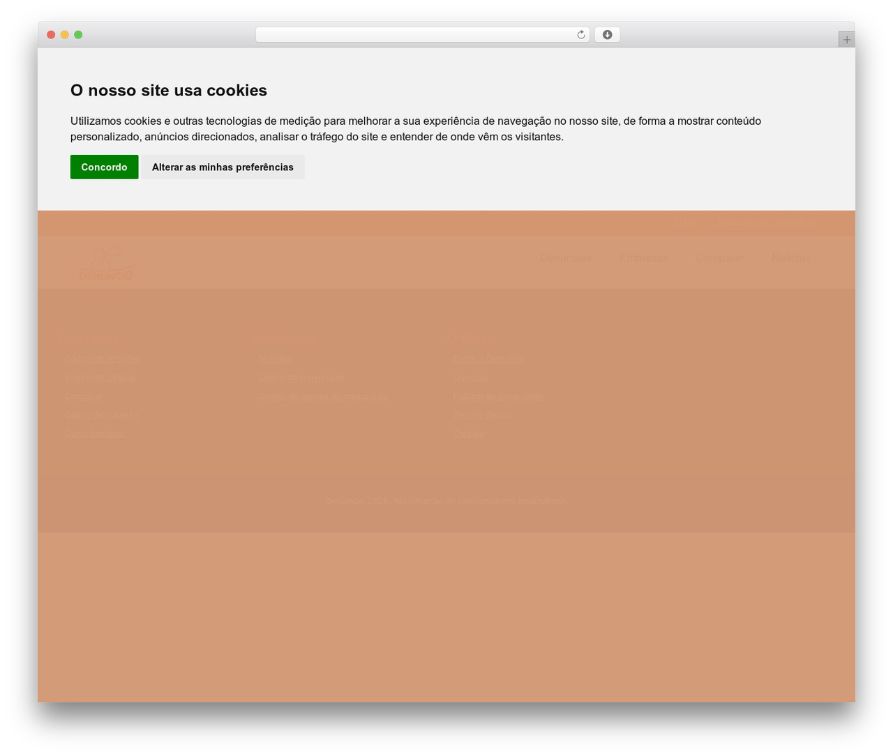Focus the browser address bar

(422, 35)
